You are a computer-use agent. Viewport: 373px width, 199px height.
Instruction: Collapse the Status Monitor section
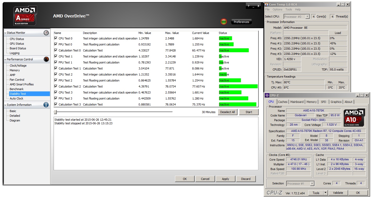tap(5, 33)
